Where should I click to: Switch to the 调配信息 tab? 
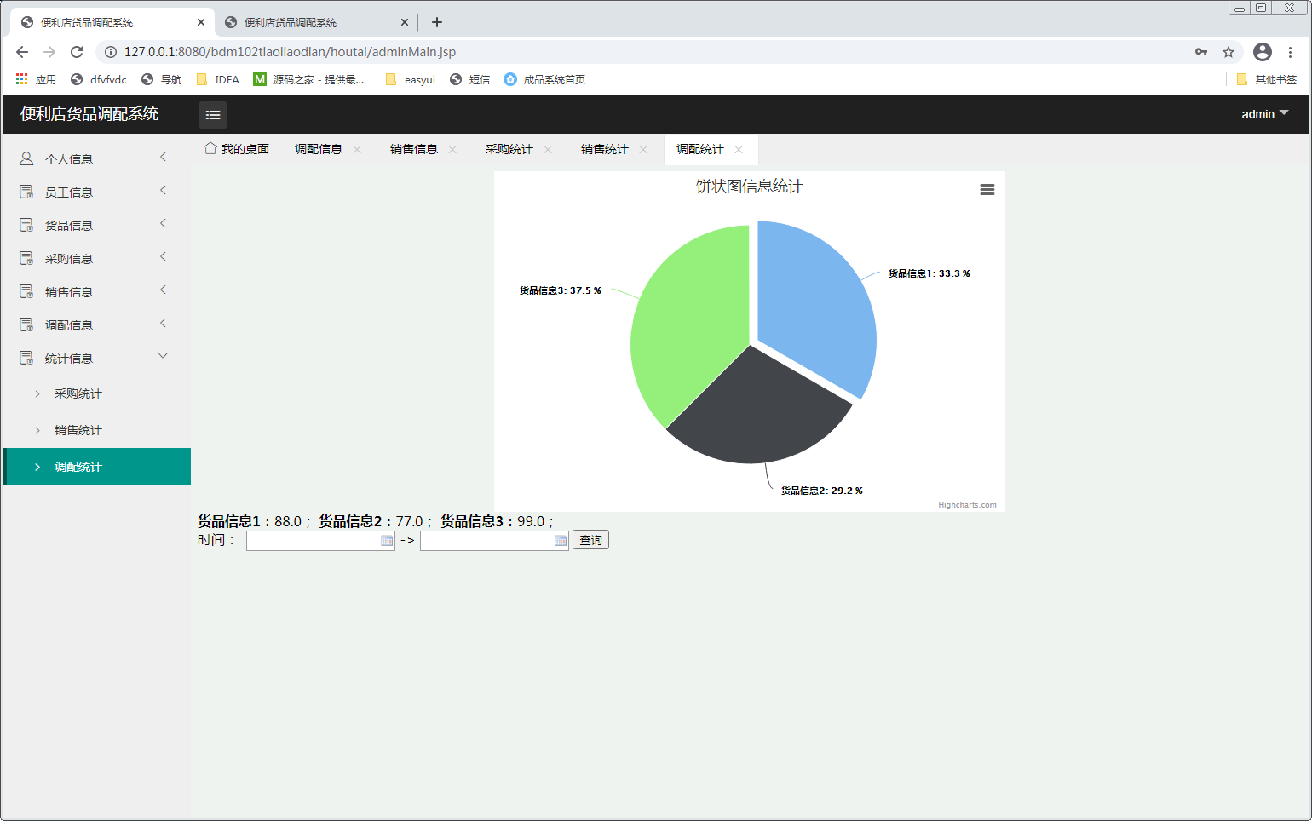(319, 149)
